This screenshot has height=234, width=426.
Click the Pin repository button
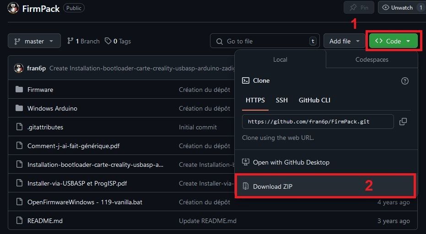[x=359, y=8]
